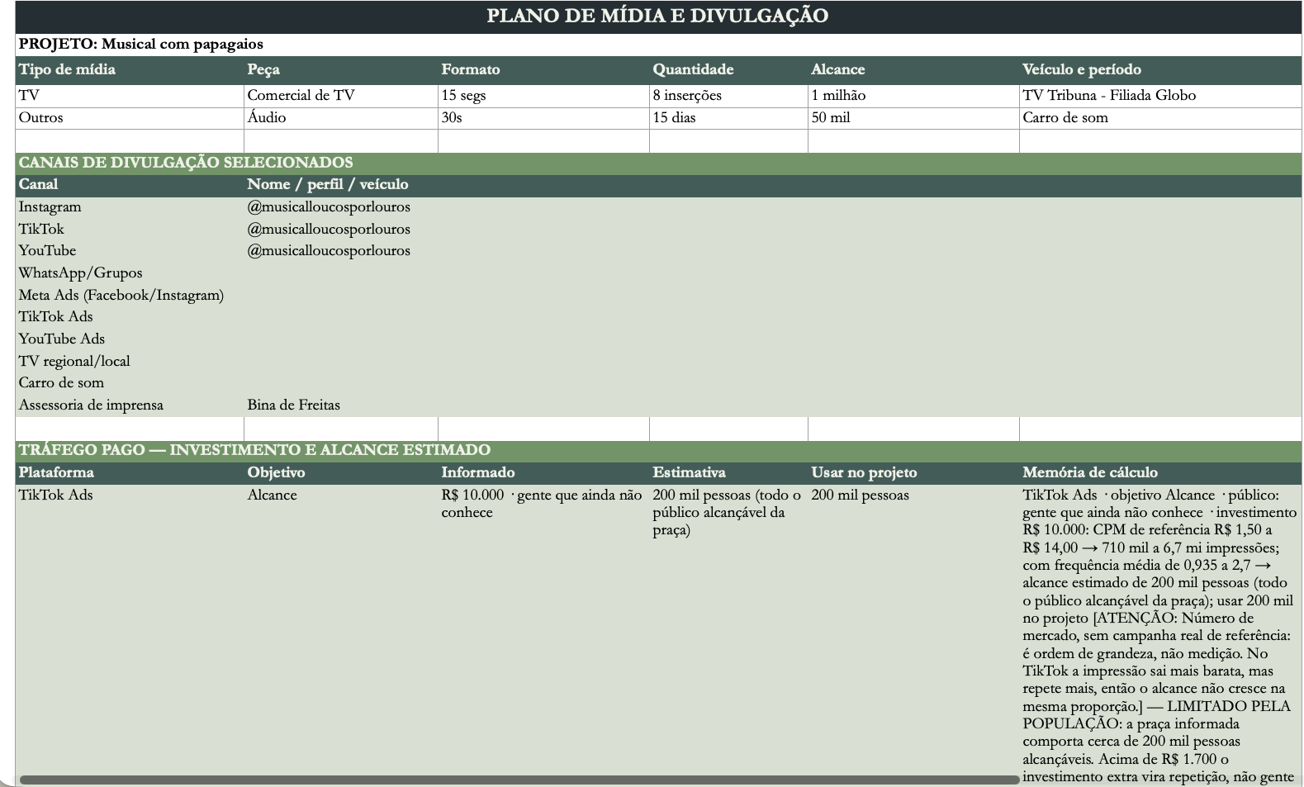Select the 'Áudio' cell
The image size is (1304, 787).
point(341,118)
